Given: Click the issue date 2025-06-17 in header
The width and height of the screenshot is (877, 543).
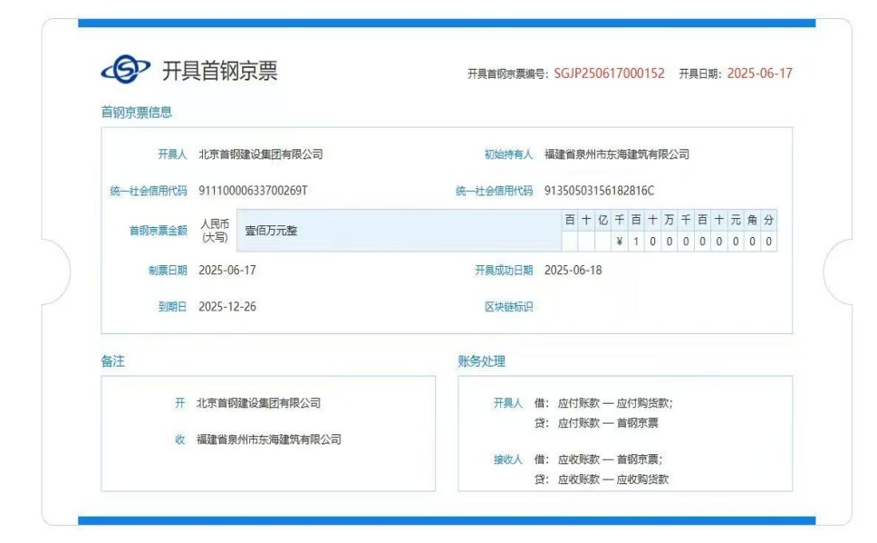Looking at the screenshot, I should pos(759,73).
